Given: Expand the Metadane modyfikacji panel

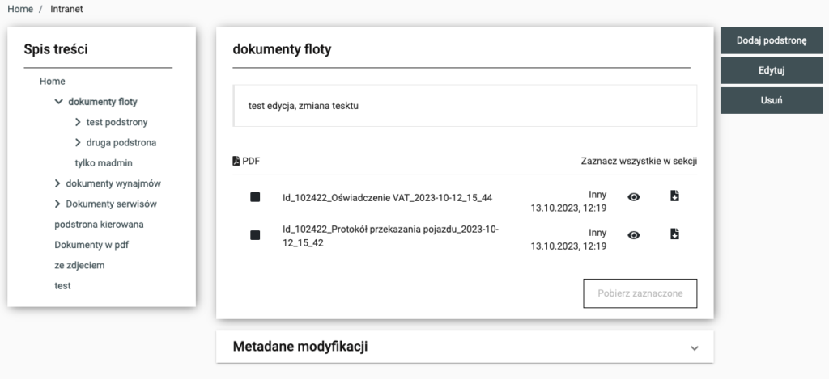Looking at the screenshot, I should tap(694, 347).
